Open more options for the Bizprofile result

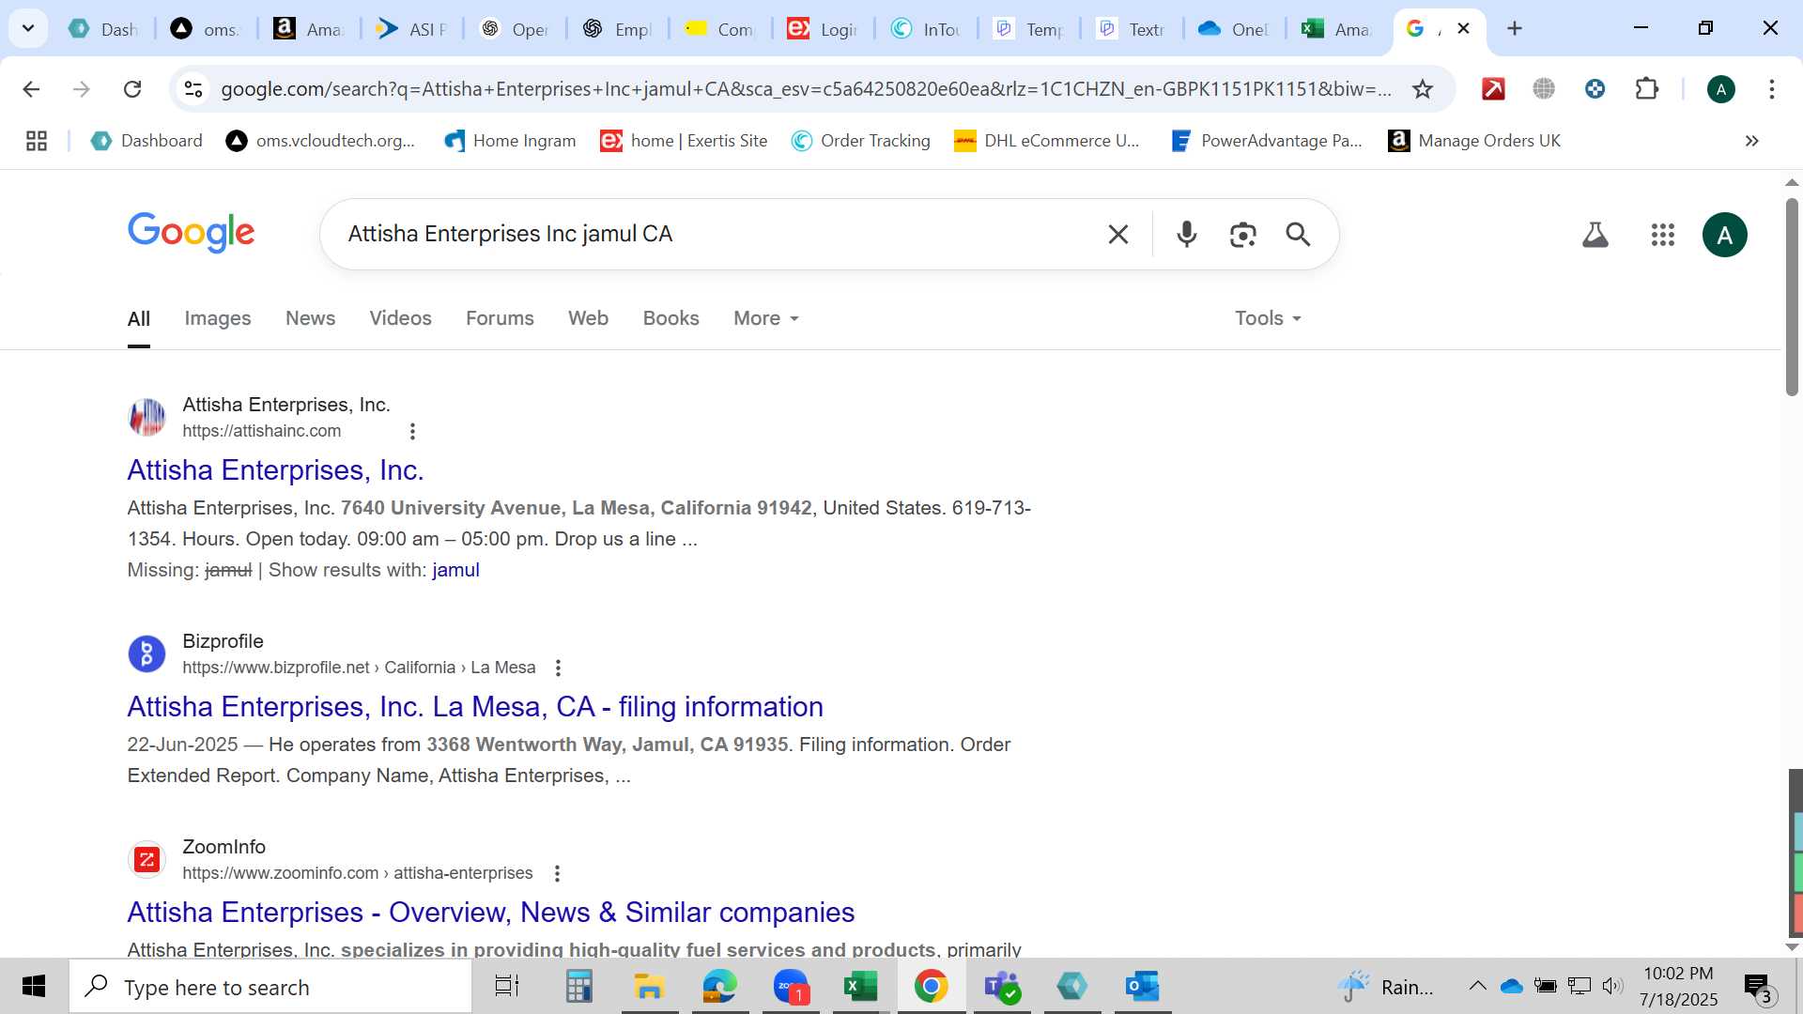[558, 668]
